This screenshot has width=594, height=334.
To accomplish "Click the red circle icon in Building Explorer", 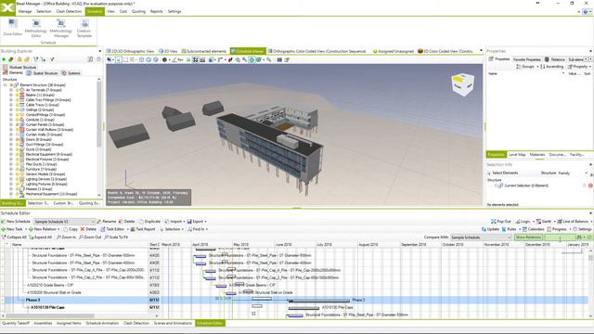I will pos(10,59).
